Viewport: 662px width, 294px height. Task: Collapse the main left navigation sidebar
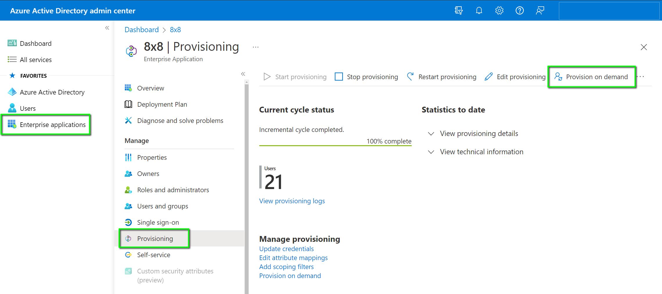(x=107, y=28)
